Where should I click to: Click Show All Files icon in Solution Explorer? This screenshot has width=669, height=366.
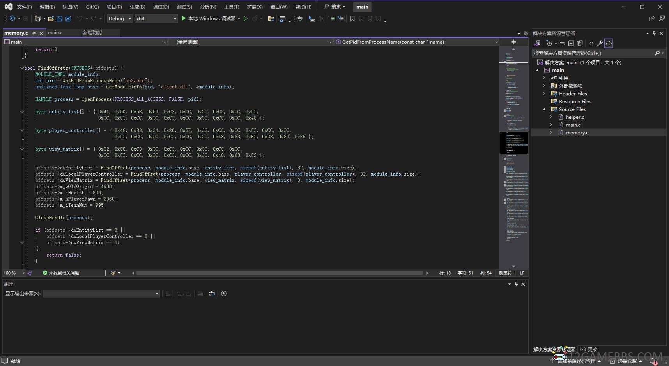(x=580, y=43)
